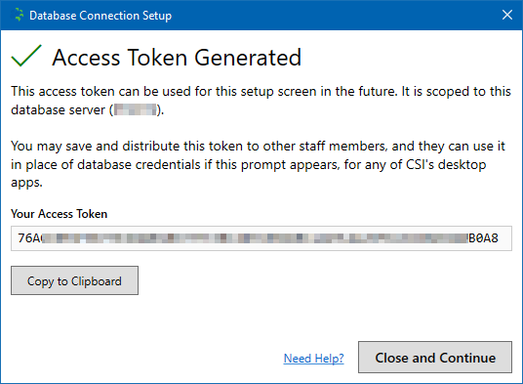Click the text 'CSI's desktop' in paragraph

[x=446, y=164]
